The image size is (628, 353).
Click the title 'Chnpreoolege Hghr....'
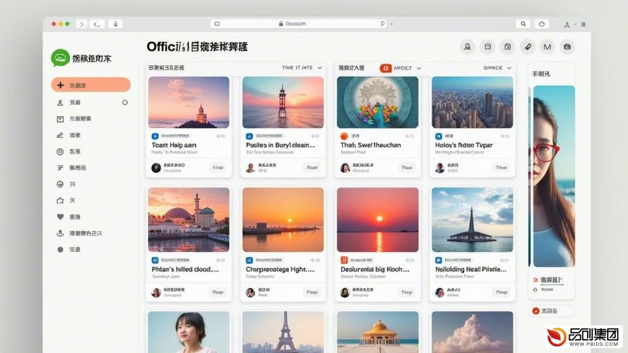280,270
